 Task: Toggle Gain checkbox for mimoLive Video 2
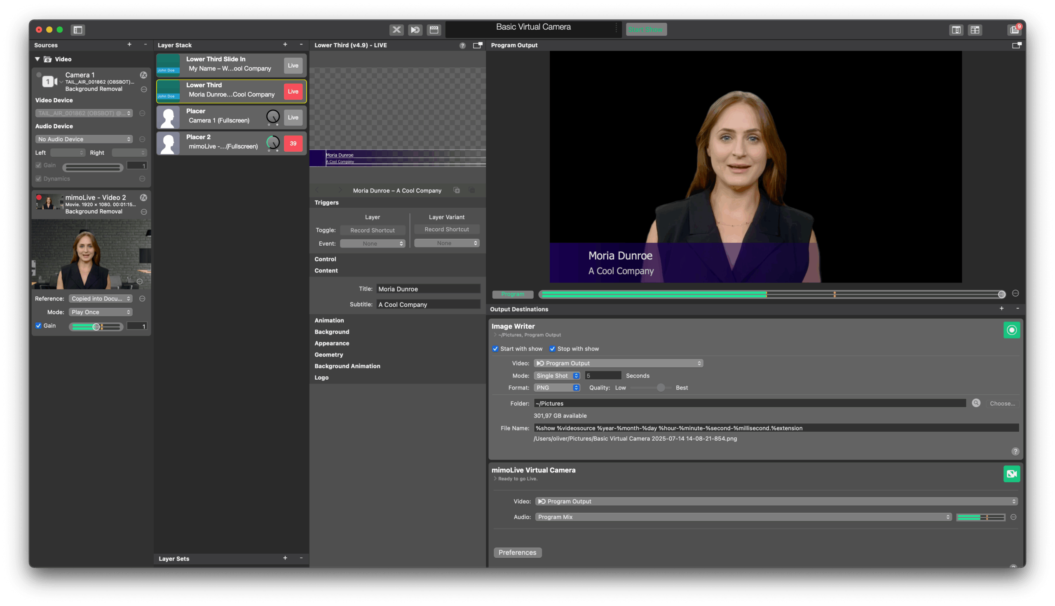pos(38,326)
